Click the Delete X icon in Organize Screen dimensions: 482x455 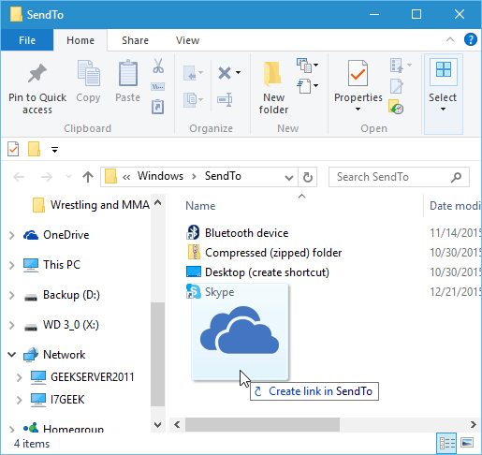point(225,73)
